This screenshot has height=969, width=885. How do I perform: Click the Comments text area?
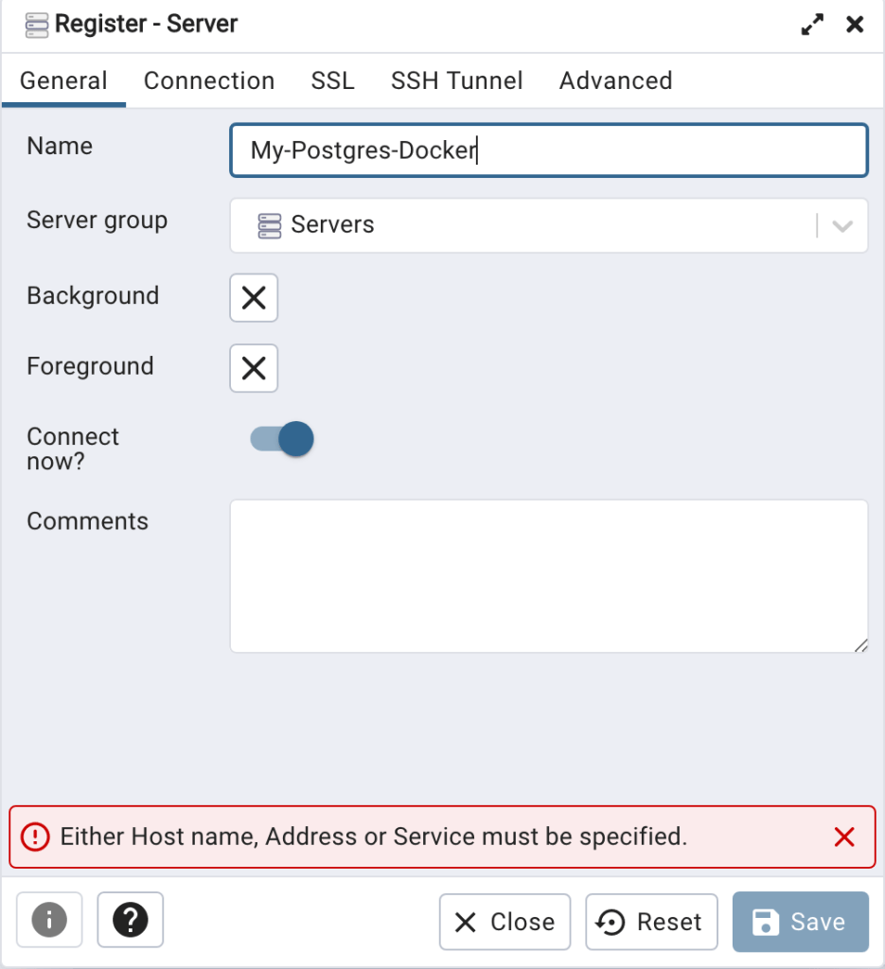548,575
